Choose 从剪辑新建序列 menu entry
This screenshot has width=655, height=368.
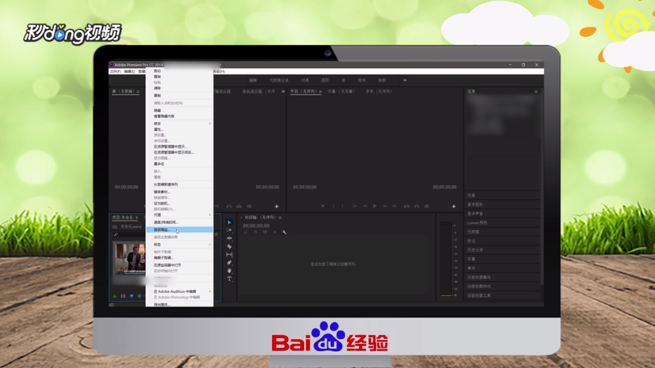pos(180,185)
